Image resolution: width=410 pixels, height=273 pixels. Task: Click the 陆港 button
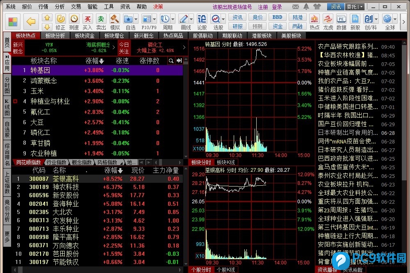[x=298, y=17]
